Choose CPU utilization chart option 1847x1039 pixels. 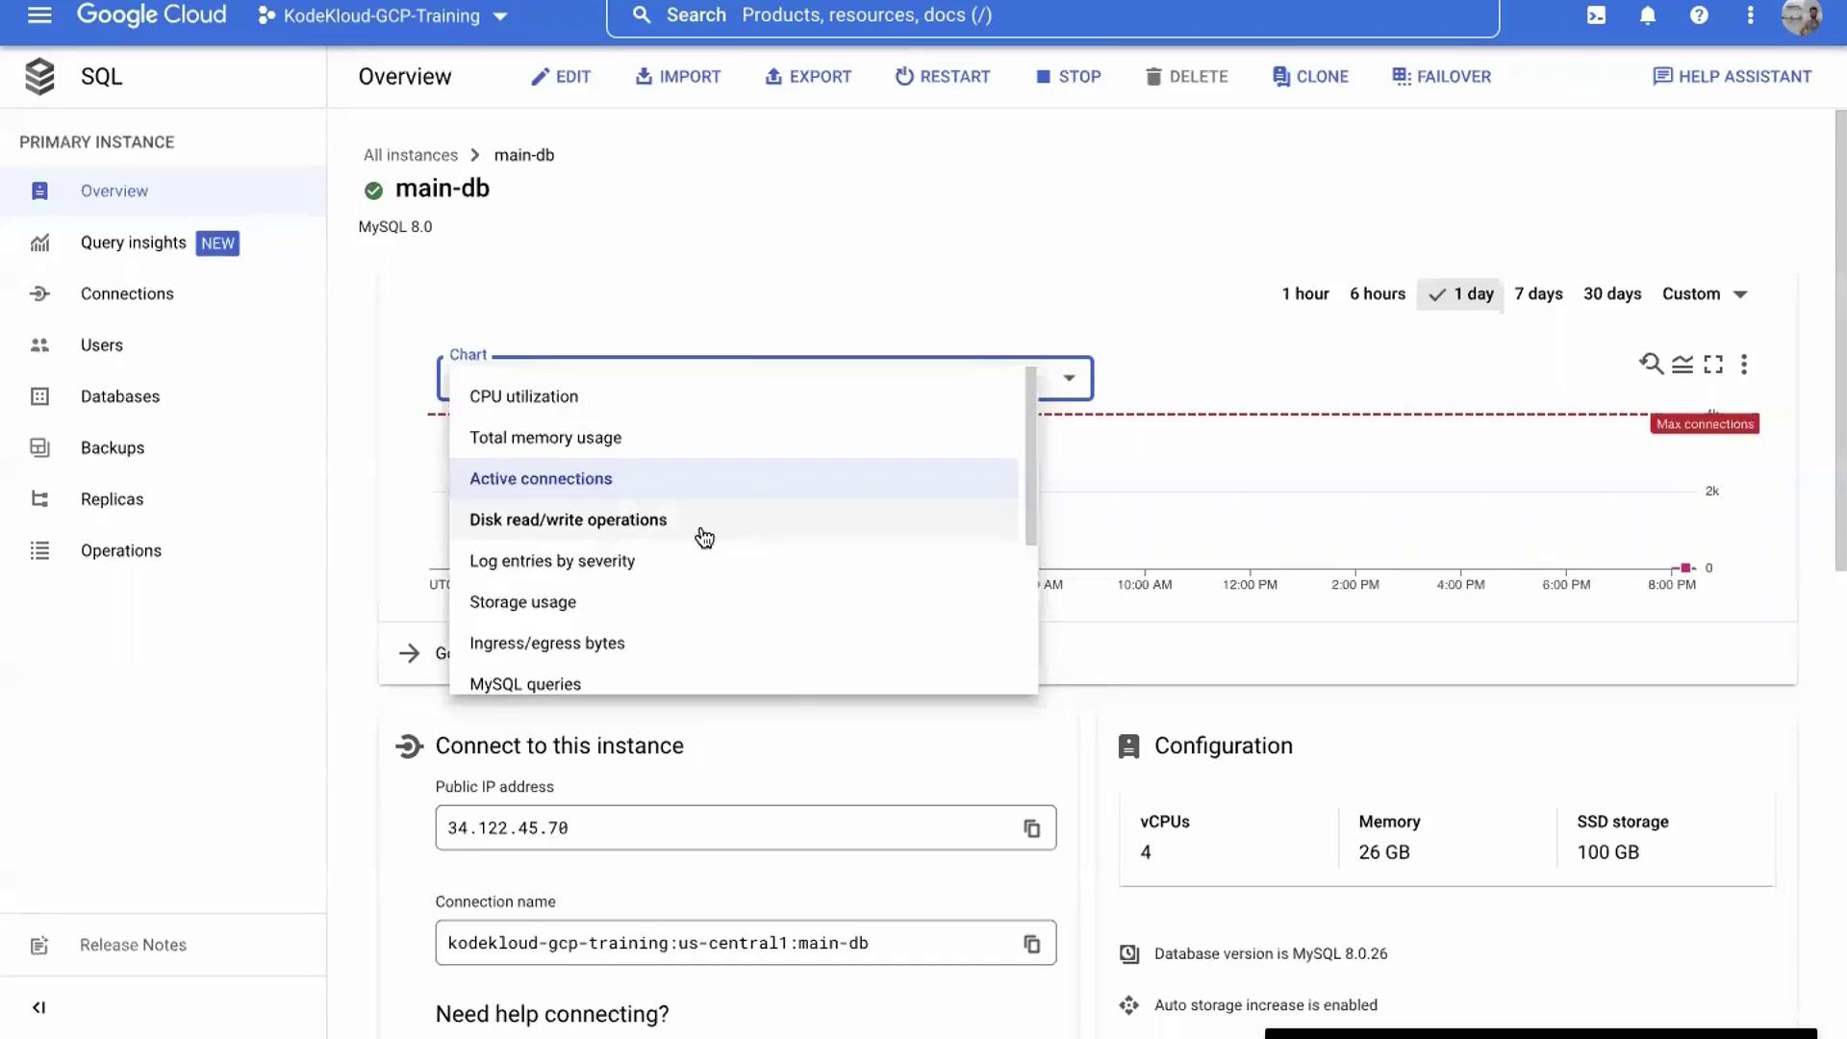point(734,396)
